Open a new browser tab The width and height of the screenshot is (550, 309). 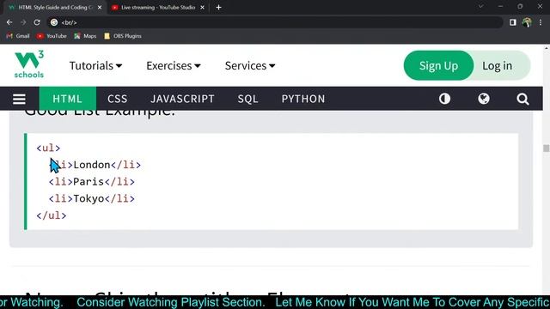(x=218, y=8)
